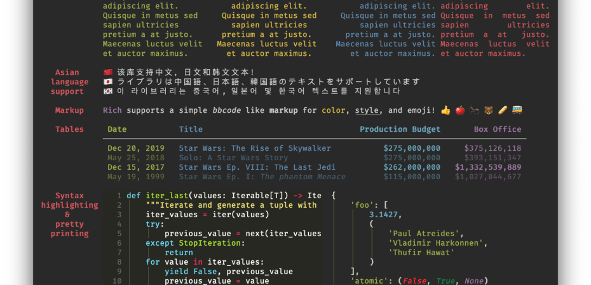Screen dimensions: 591x285
Task: Click the China flag emoji
Action: [107, 73]
